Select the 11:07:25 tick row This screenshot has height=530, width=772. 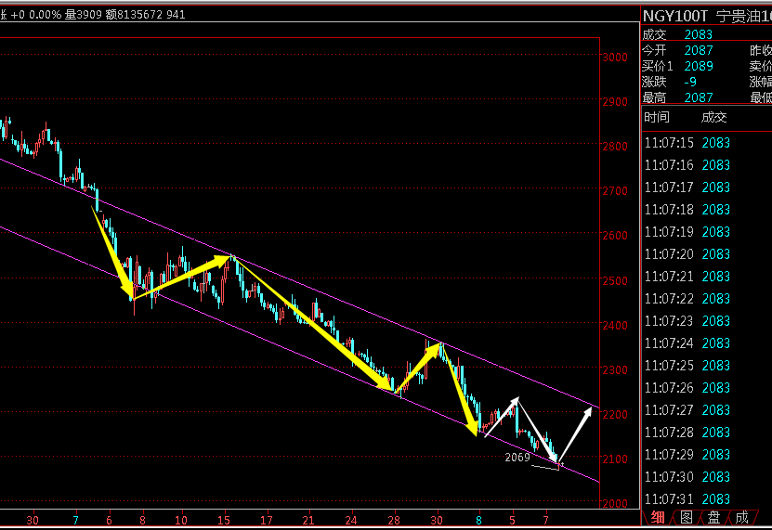687,365
